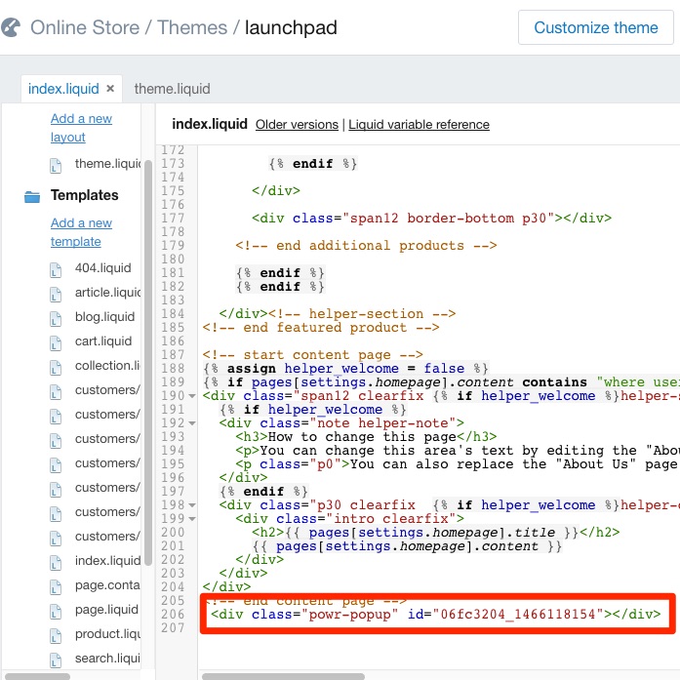Click Add a new template link

coord(81,232)
